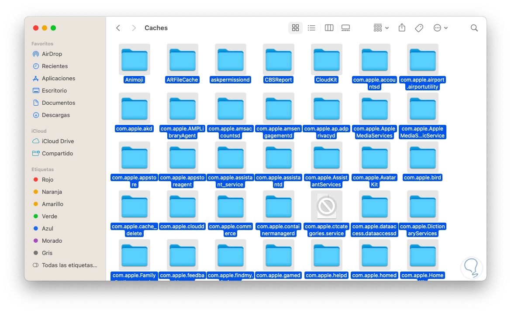Switch to gallery view
511x313 pixels.
[x=345, y=28]
